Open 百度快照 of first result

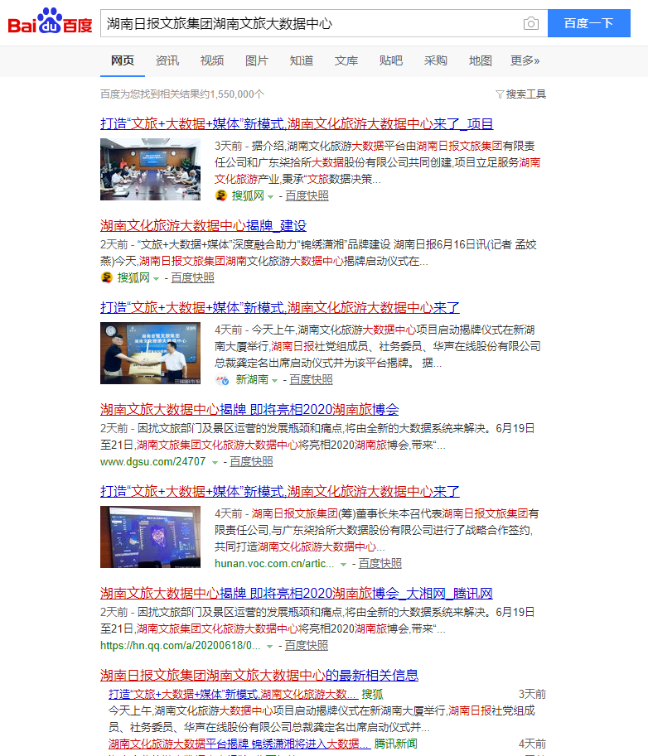click(307, 195)
